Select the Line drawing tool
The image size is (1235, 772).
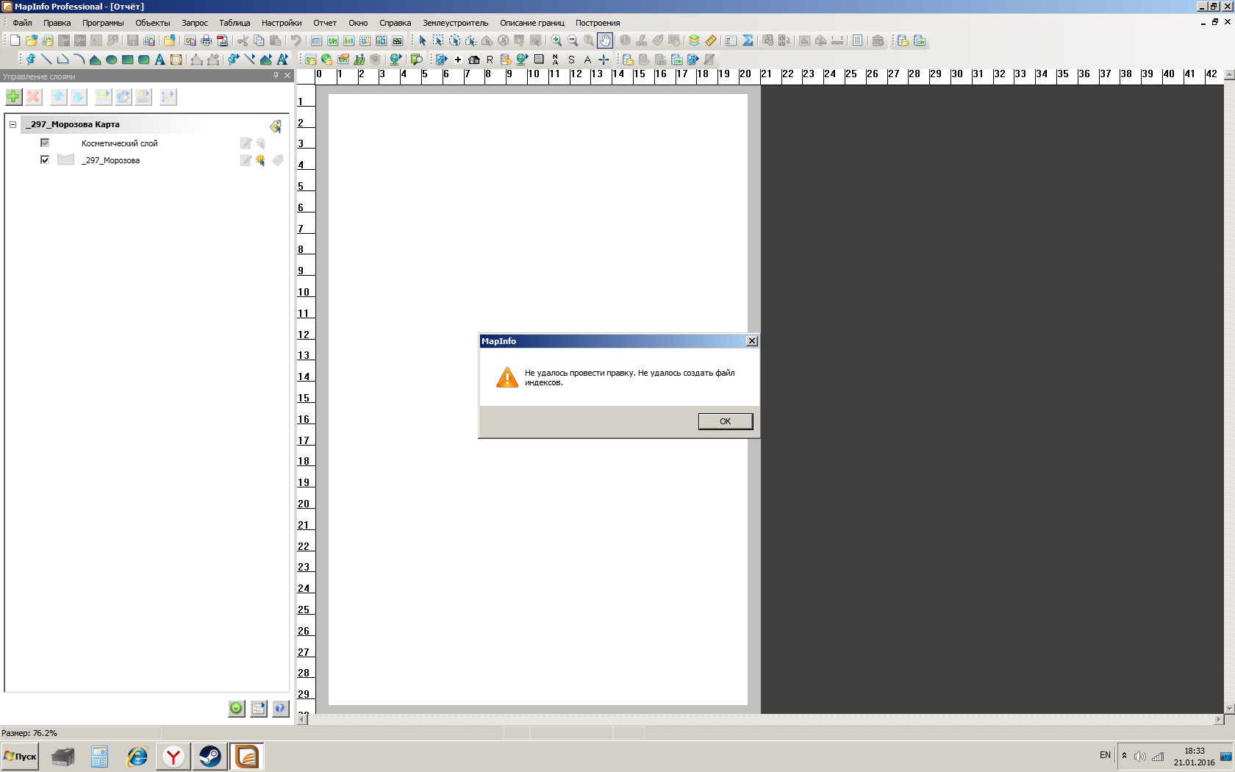[x=46, y=60]
